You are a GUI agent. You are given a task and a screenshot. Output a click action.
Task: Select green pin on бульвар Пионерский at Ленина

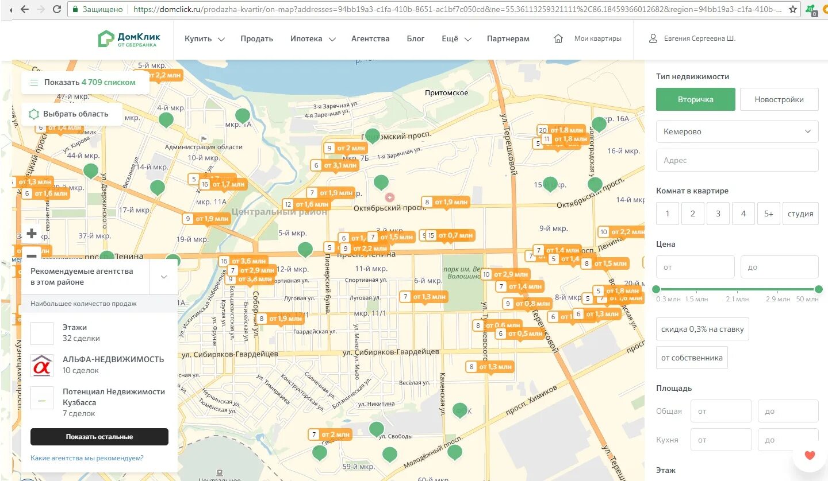coord(305,249)
